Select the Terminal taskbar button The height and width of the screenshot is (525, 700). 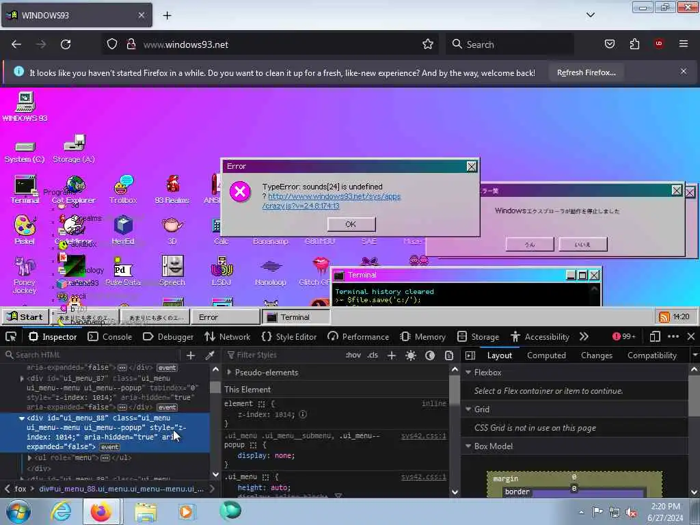click(x=295, y=317)
